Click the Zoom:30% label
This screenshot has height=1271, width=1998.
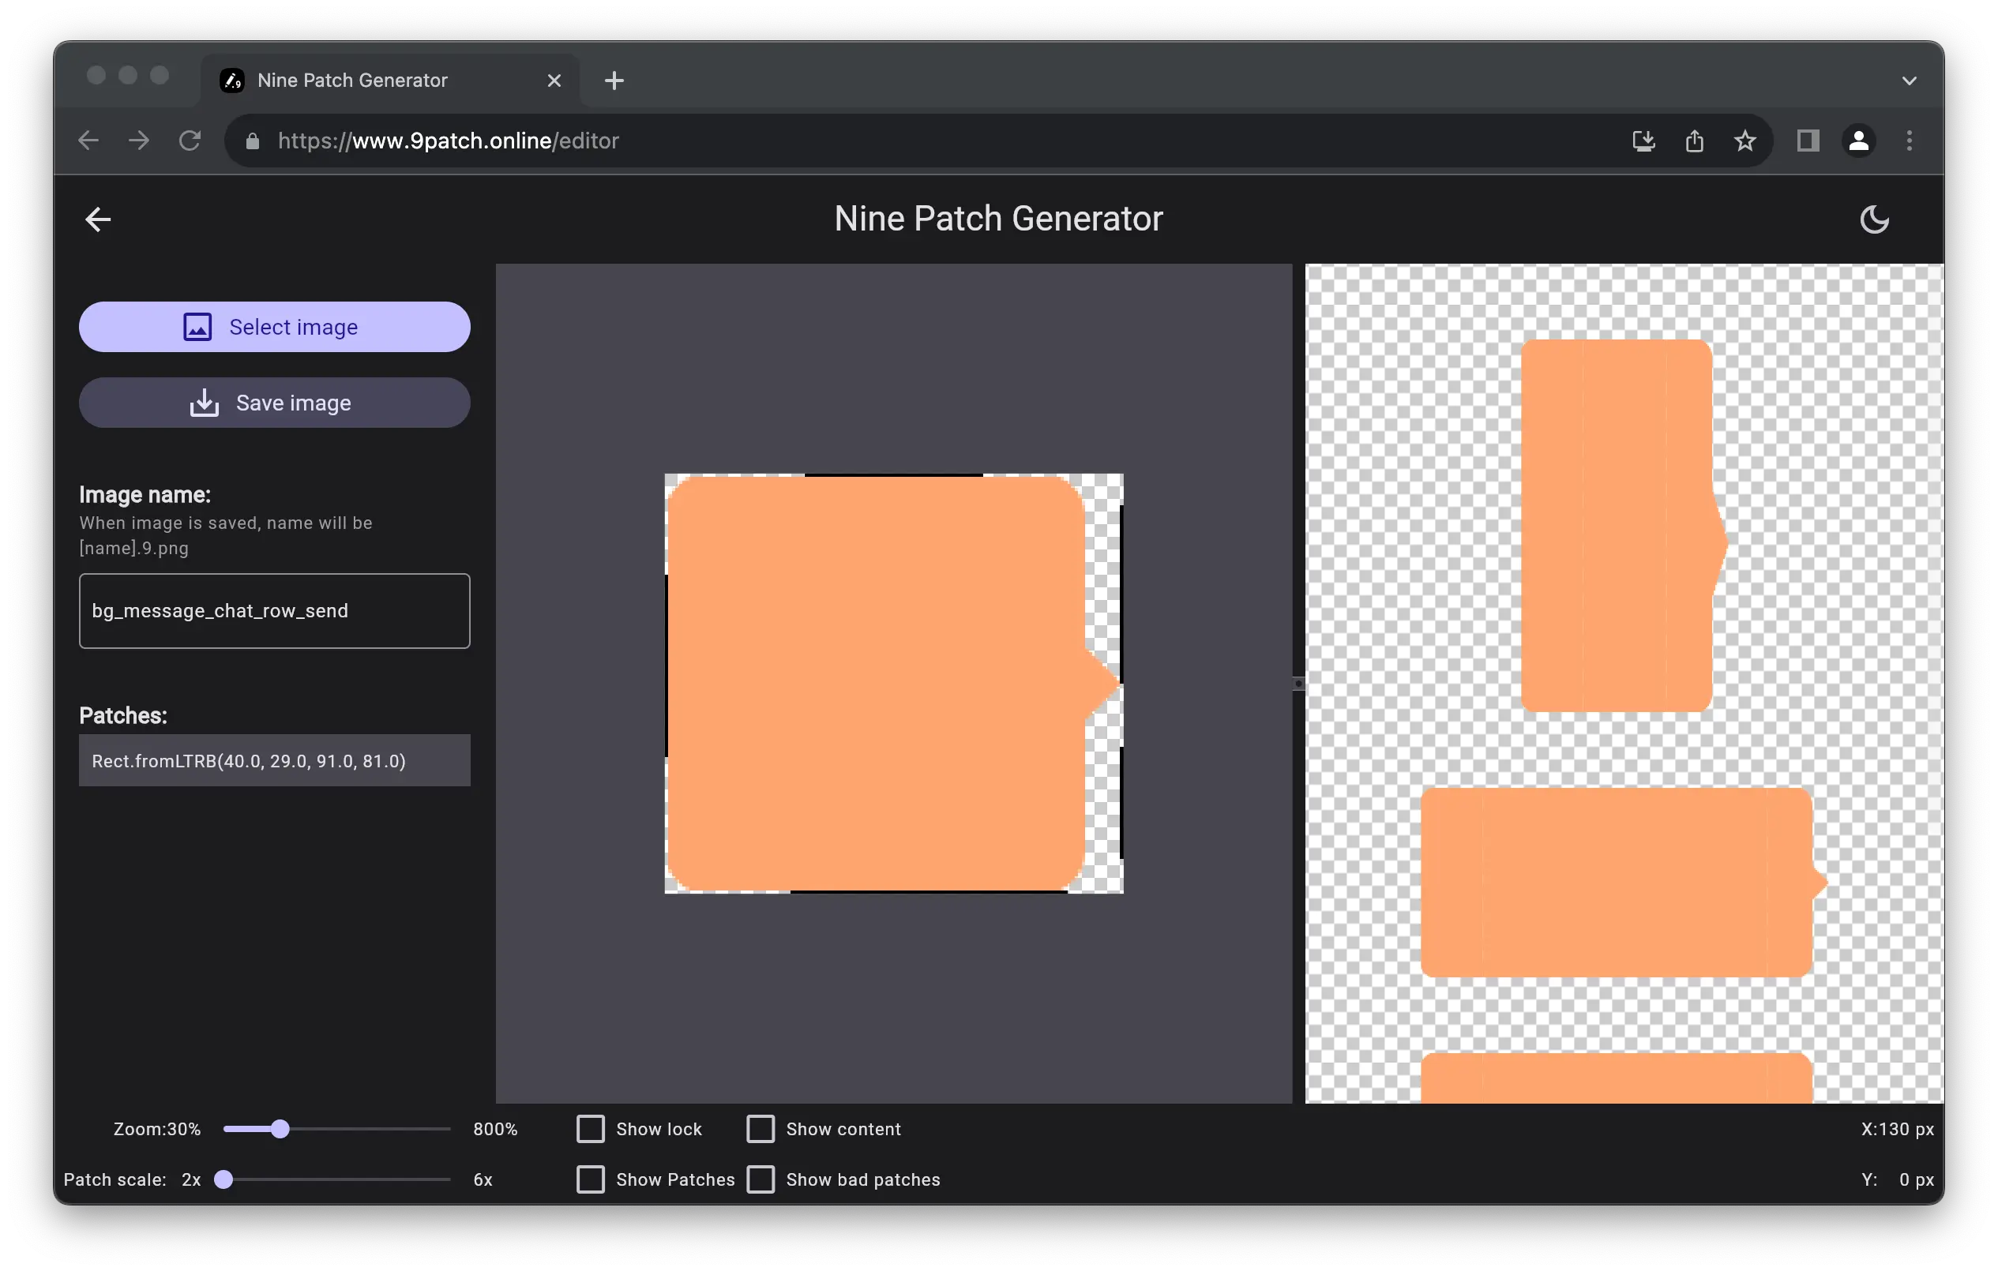[157, 1129]
